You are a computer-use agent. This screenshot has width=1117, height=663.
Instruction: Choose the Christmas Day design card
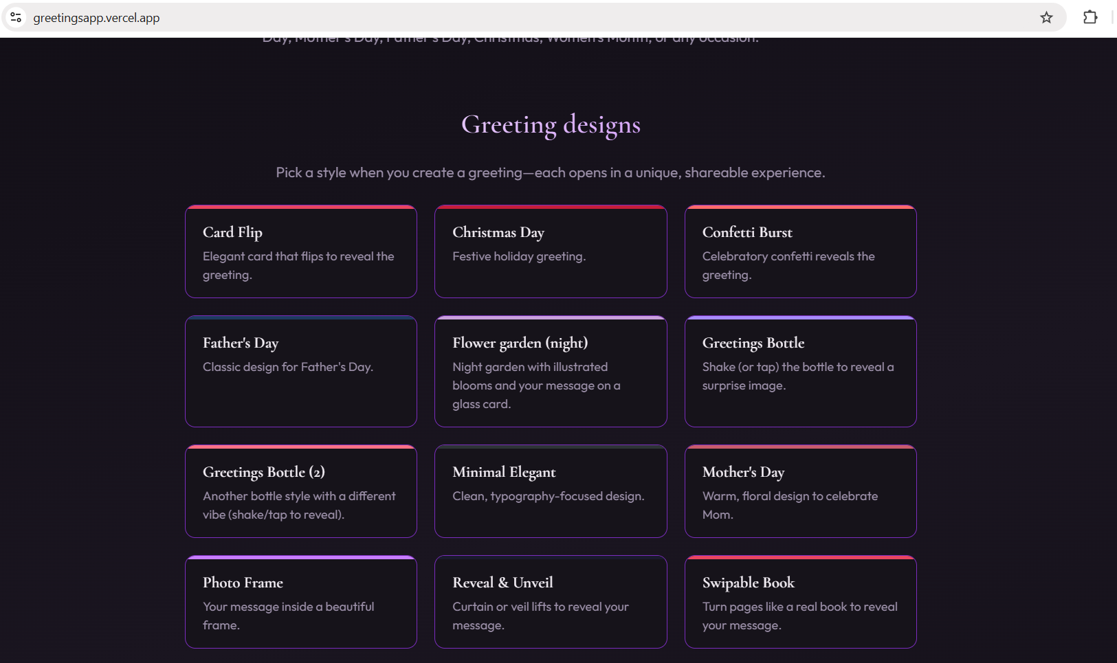pos(551,251)
